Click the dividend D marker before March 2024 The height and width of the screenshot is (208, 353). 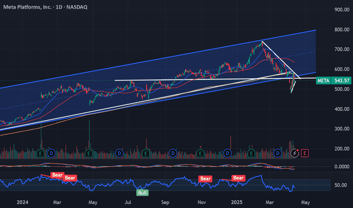[x=52, y=154]
